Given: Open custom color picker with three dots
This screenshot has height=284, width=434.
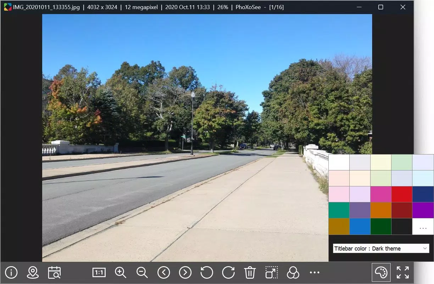Looking at the screenshot, I should pyautogui.click(x=423, y=226).
